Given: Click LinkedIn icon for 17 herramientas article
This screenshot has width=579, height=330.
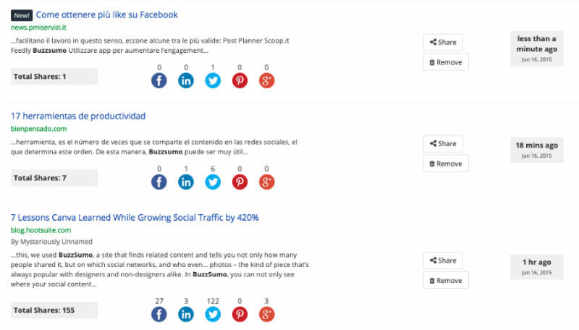Looking at the screenshot, I should pyautogui.click(x=186, y=182).
